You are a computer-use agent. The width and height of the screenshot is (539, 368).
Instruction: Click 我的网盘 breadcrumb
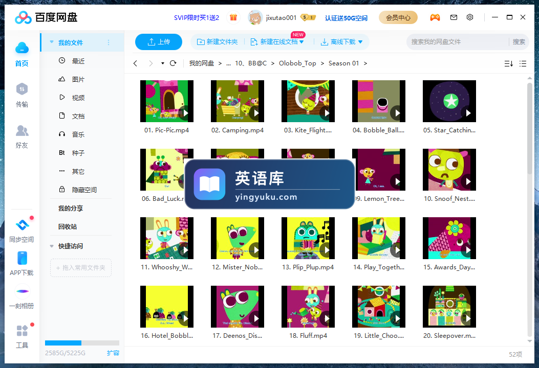[x=202, y=63]
